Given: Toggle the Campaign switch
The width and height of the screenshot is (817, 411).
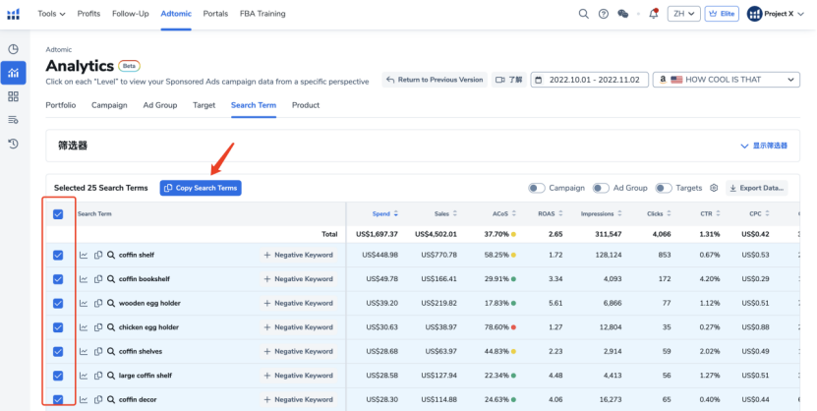Looking at the screenshot, I should pos(537,188).
